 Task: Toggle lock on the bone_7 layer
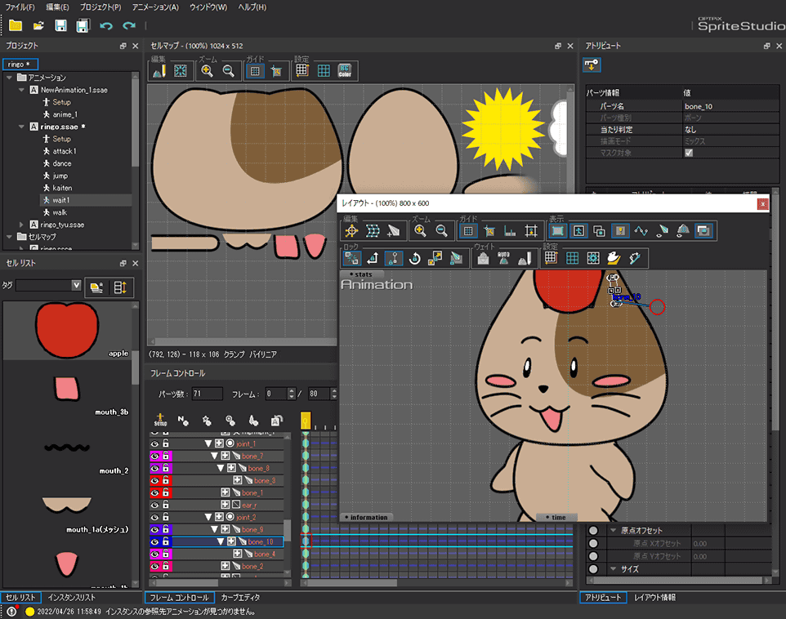click(166, 456)
